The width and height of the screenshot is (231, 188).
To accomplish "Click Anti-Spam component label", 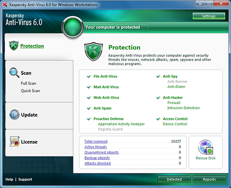I will point(102,108).
